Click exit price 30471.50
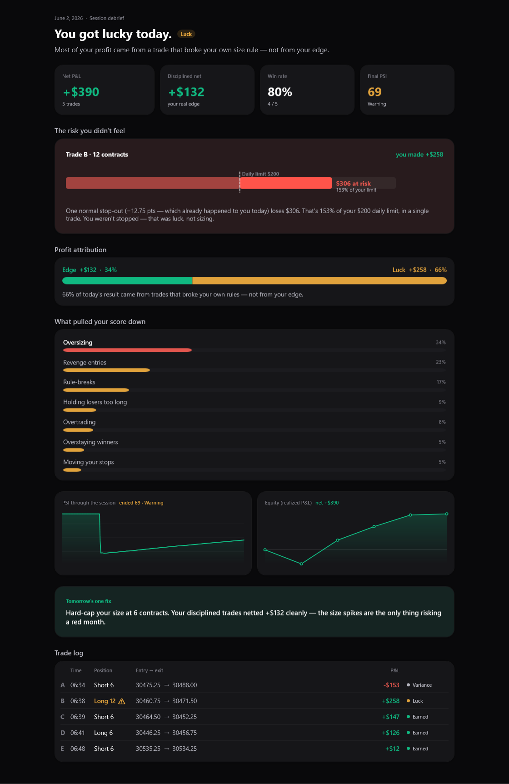The width and height of the screenshot is (509, 784). pyautogui.click(x=185, y=701)
